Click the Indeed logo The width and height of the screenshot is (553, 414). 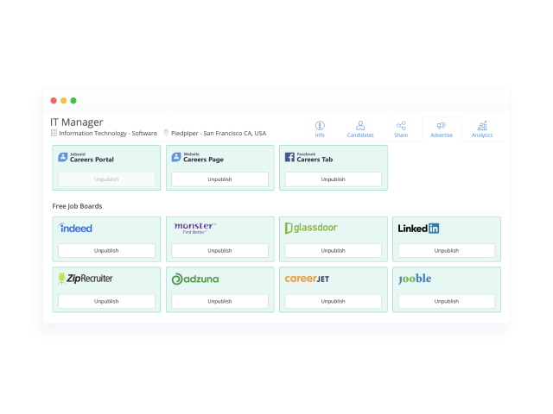[x=75, y=228]
